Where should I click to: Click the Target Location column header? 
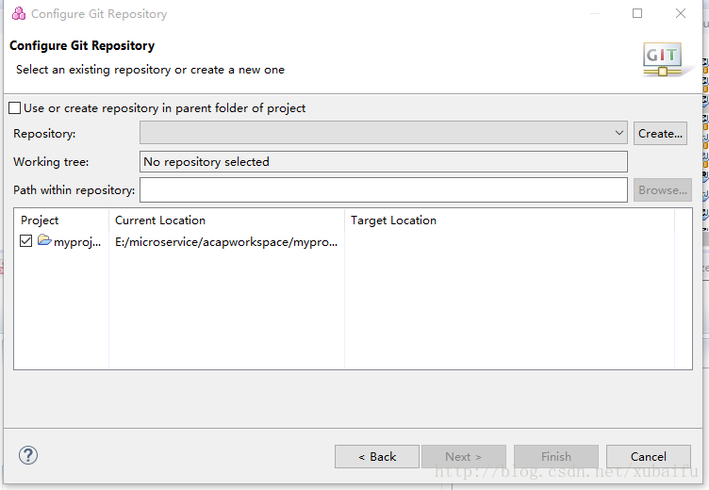(393, 220)
